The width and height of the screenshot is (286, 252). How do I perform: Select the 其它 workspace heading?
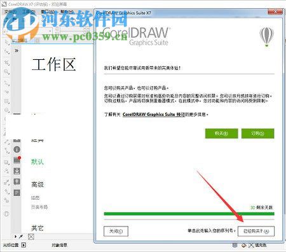(x=37, y=228)
